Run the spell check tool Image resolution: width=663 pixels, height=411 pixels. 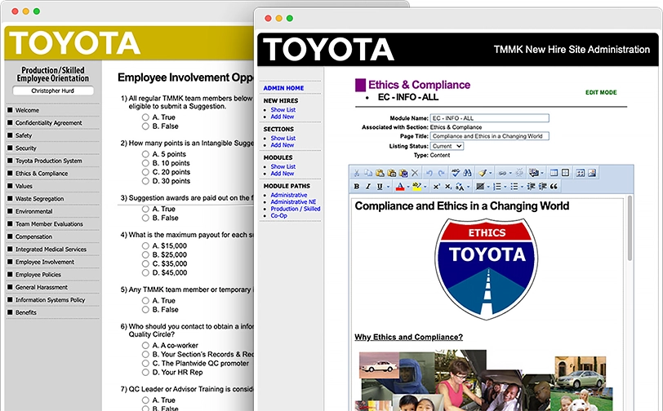(x=456, y=173)
